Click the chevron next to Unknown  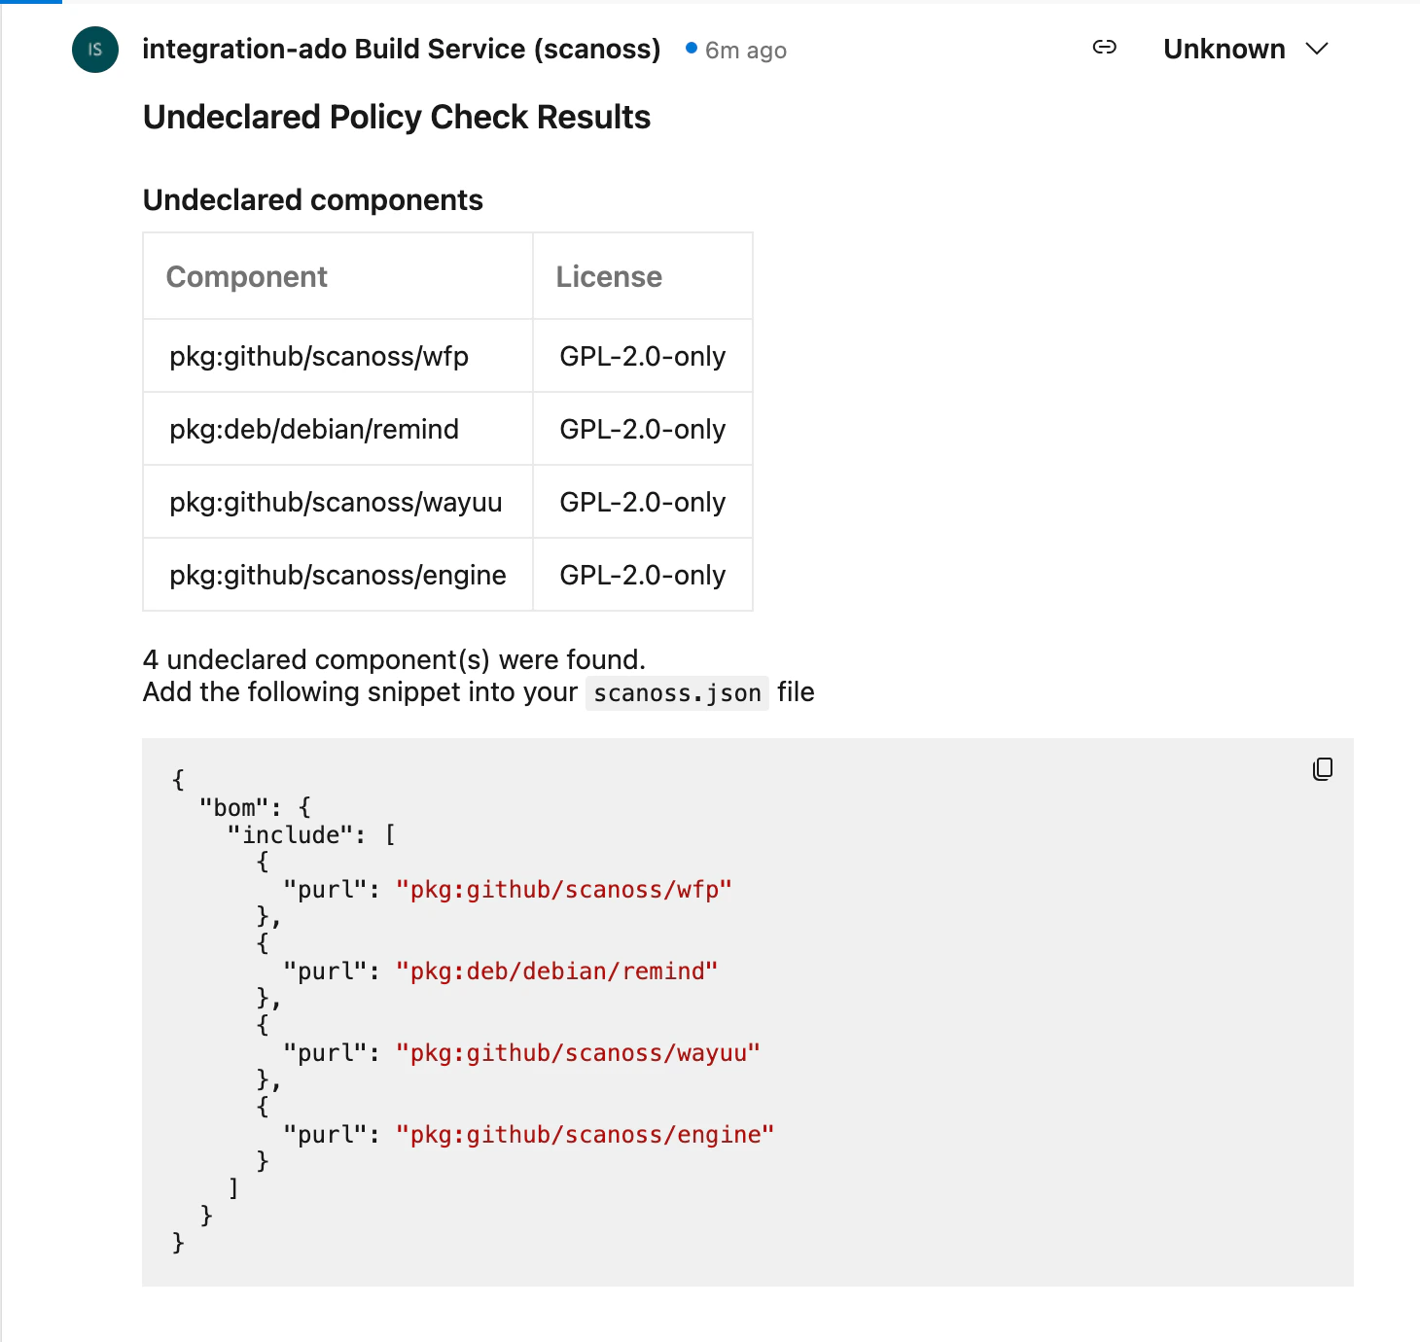point(1317,49)
